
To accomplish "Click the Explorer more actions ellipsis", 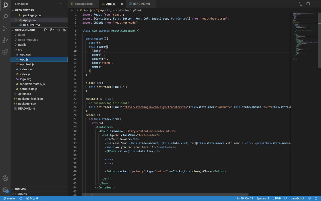I will 62,4.
